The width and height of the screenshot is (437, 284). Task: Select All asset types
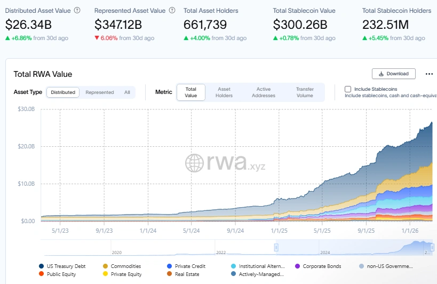(x=127, y=92)
